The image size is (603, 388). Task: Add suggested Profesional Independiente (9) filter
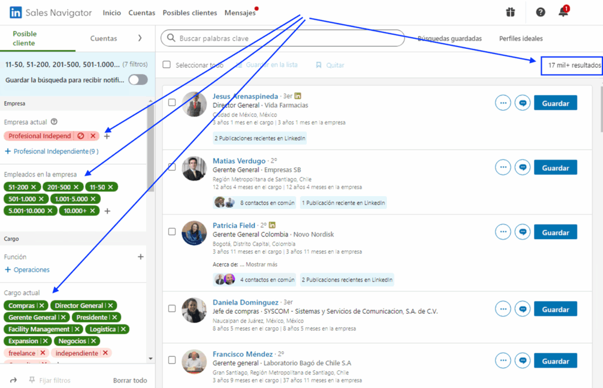[52, 151]
